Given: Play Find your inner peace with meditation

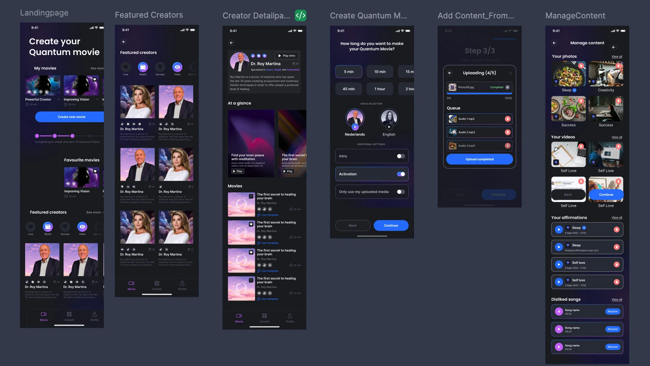Looking at the screenshot, I should point(237,171).
